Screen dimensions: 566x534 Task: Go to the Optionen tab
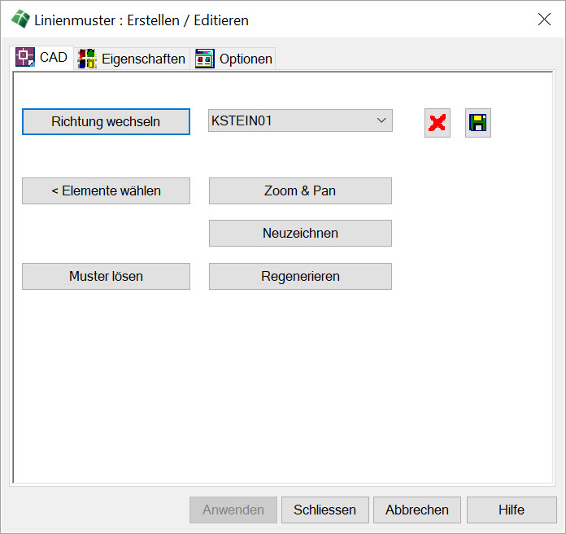point(234,59)
